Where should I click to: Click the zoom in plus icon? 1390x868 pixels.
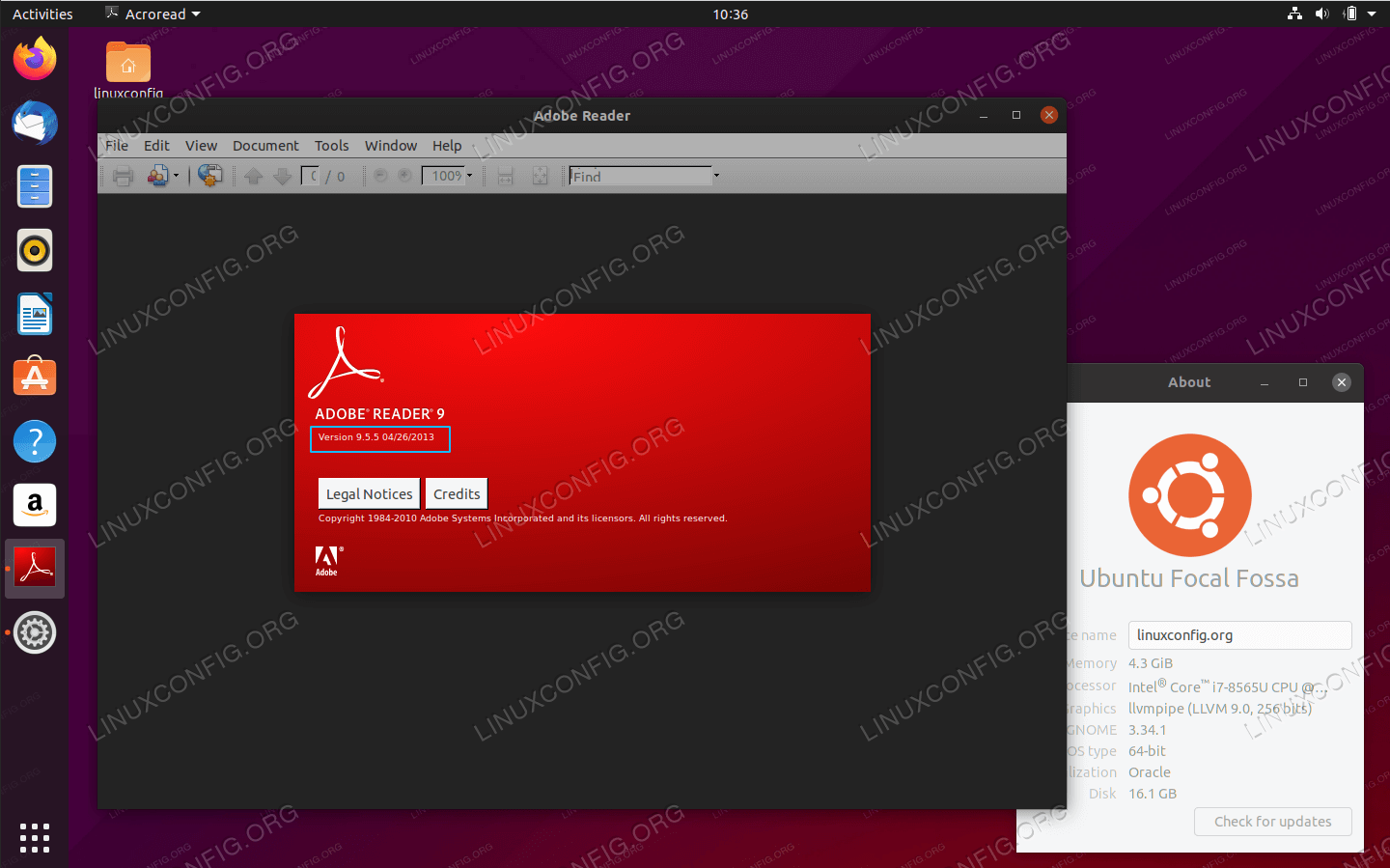click(x=403, y=176)
